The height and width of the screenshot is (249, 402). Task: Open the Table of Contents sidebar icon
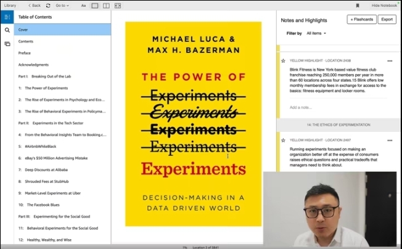(7, 17)
